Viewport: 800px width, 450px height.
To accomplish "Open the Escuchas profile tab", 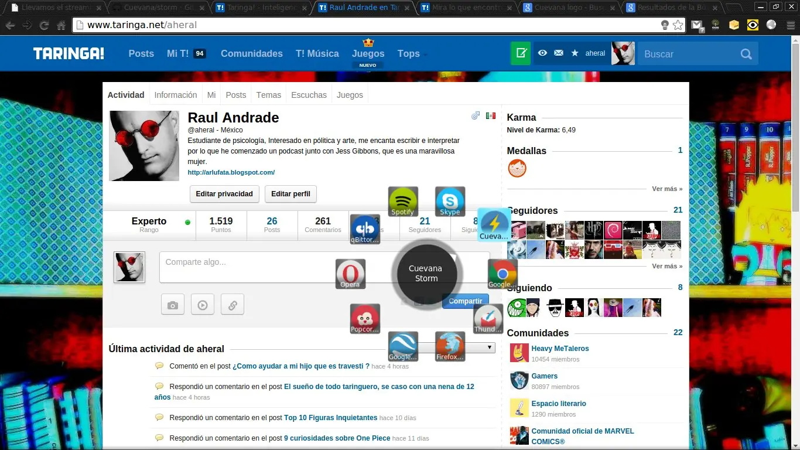I will 309,95.
